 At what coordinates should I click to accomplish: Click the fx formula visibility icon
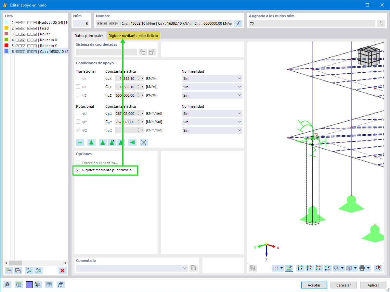60,285
